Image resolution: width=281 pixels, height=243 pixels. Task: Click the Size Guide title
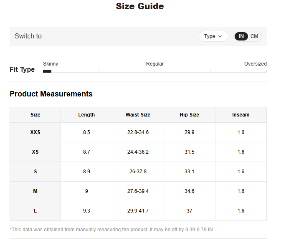[x=140, y=6]
